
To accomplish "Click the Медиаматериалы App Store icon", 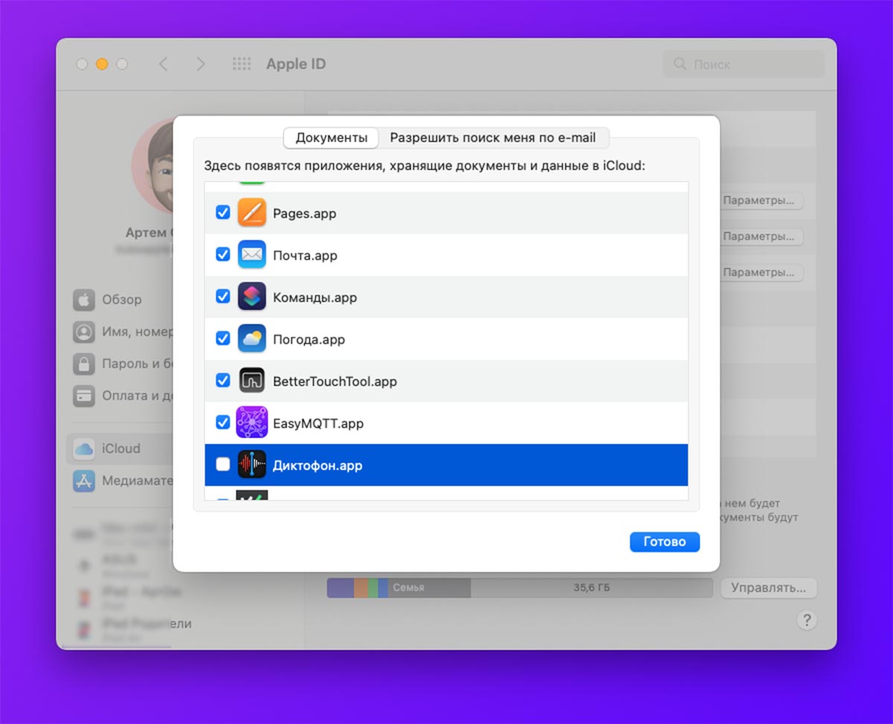I will coord(84,481).
